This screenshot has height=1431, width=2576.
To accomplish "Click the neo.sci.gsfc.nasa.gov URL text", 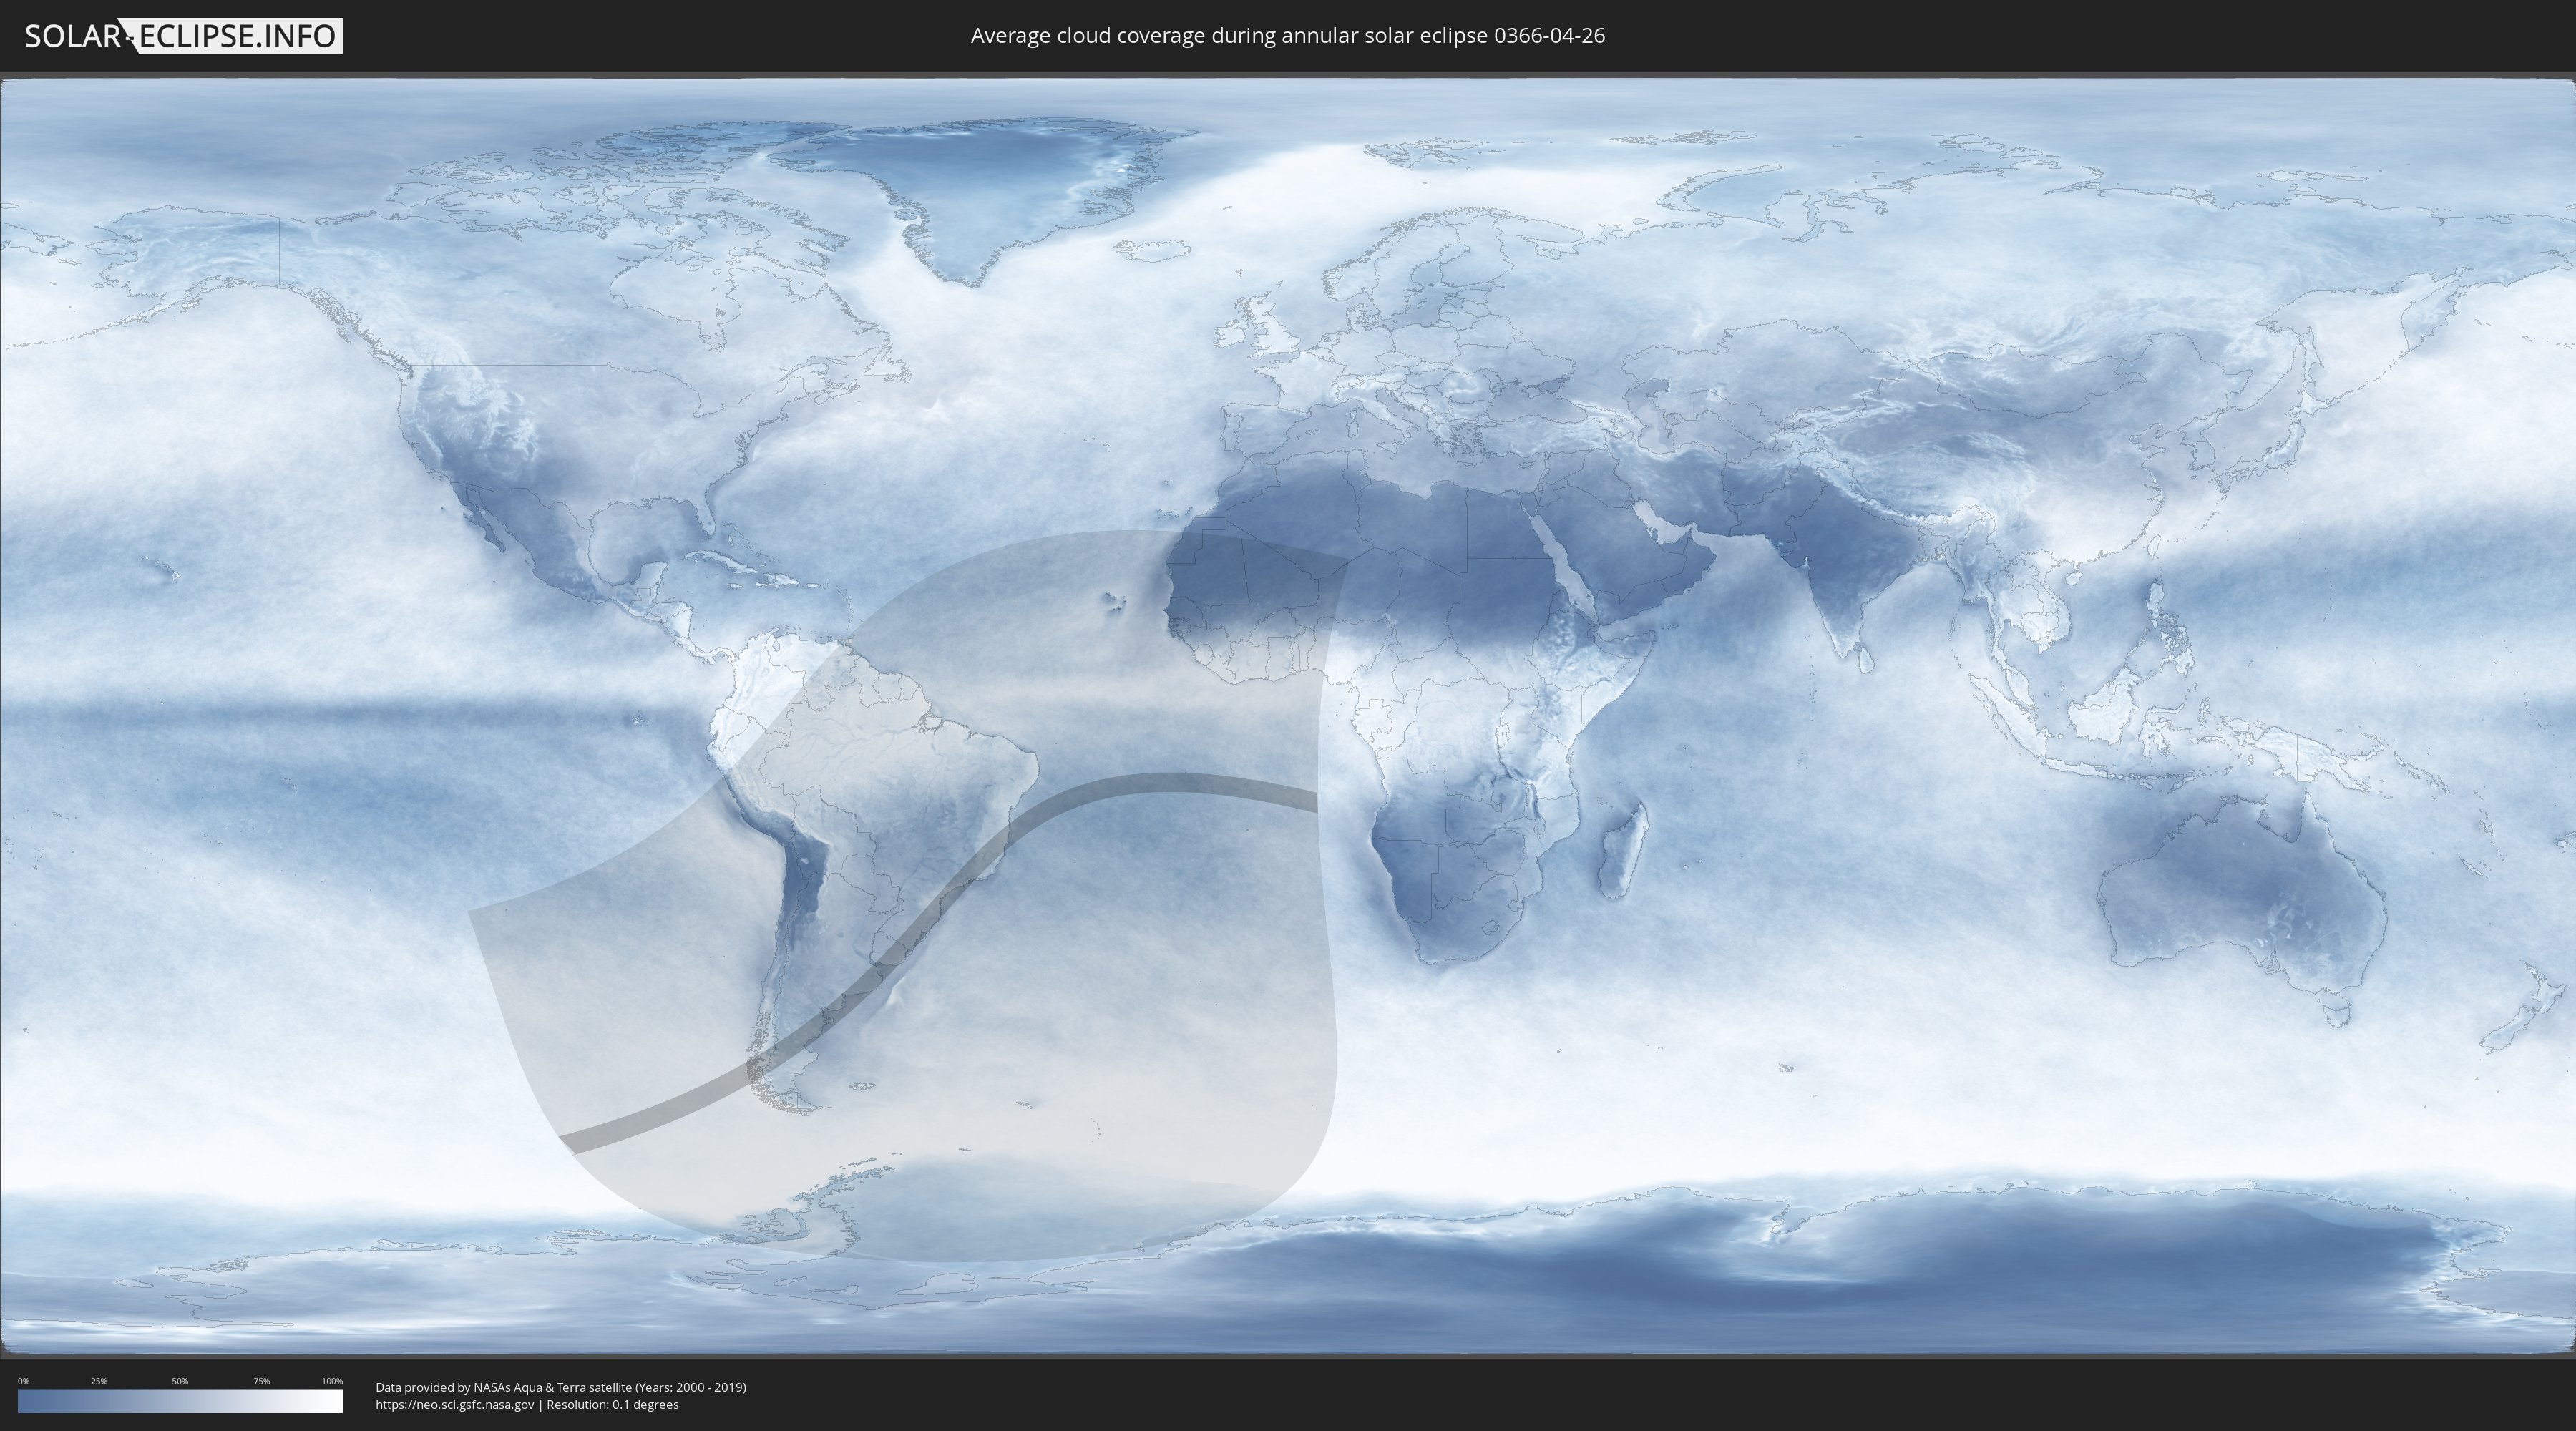I will [x=455, y=1404].
